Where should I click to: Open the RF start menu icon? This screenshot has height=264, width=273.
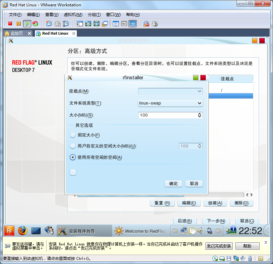[x=9, y=231]
